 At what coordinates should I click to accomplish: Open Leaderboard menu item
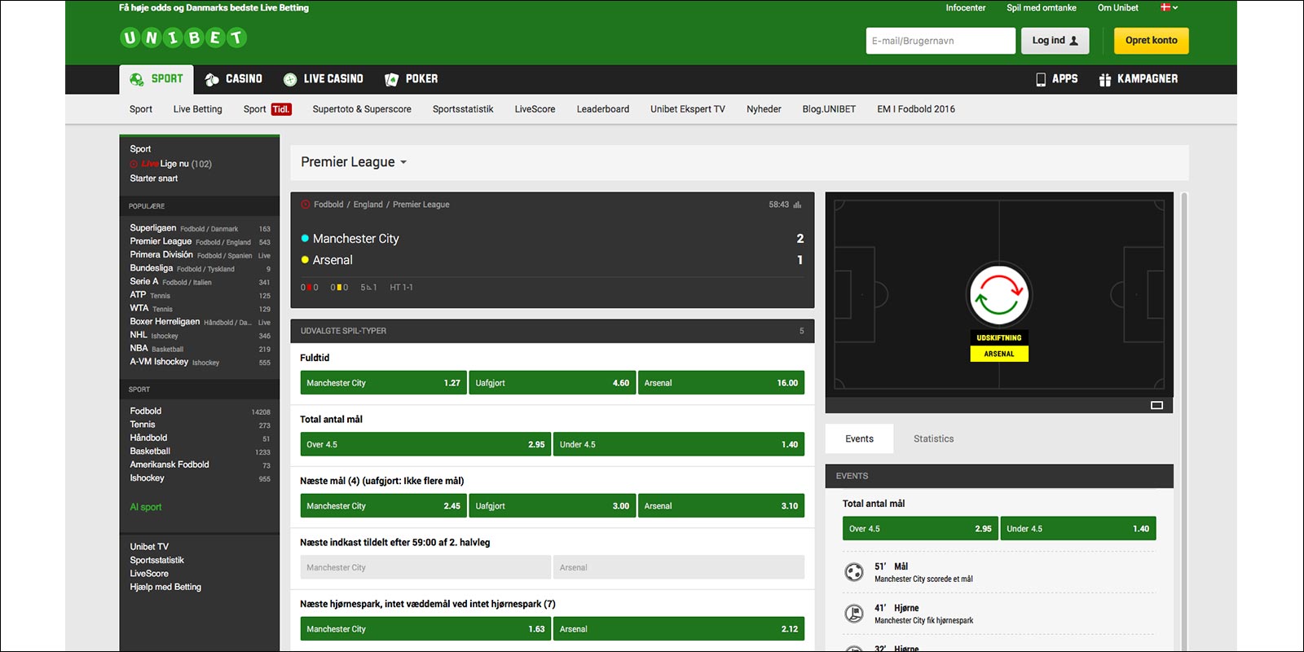tap(603, 109)
